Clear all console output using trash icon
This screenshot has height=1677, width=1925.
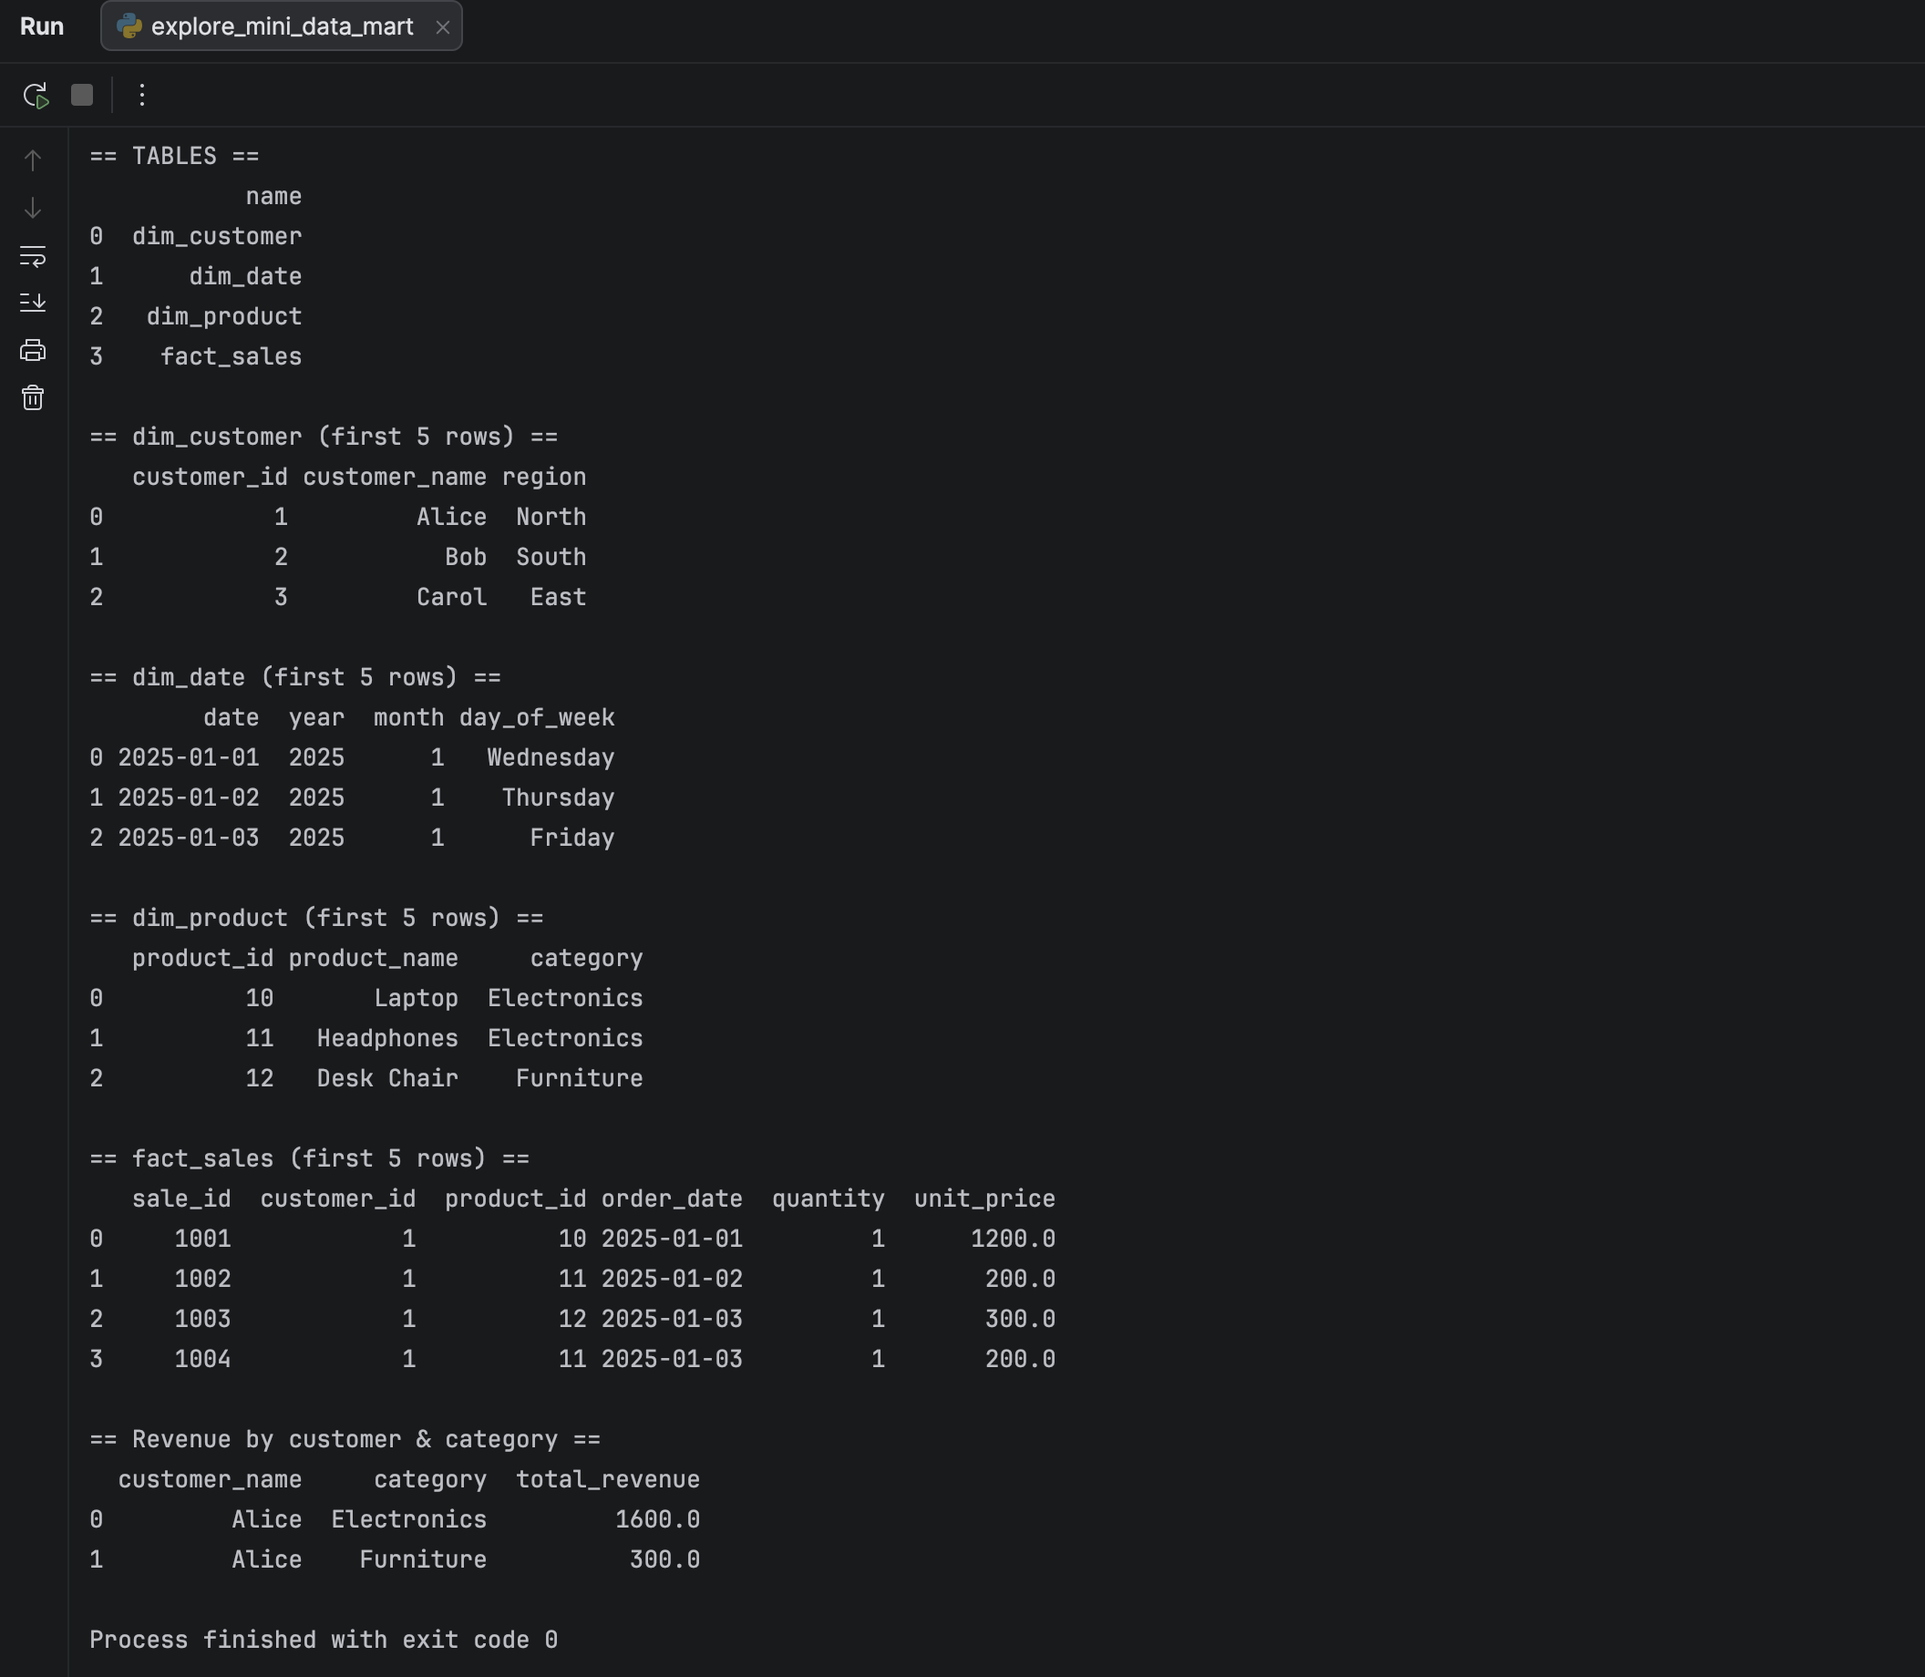[33, 397]
